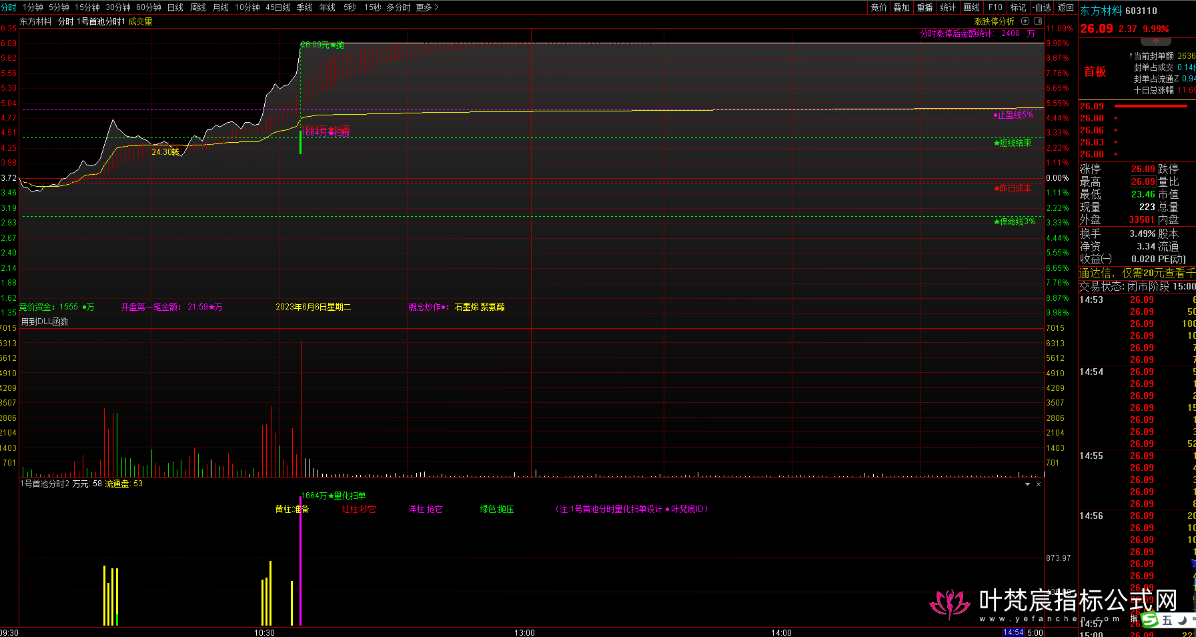Close the 1号首池分时2 indicator panel

(x=1038, y=484)
